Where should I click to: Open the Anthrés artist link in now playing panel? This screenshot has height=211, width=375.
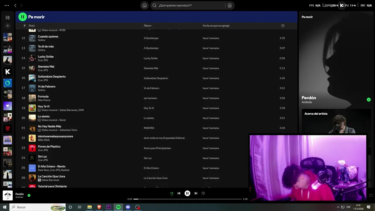pos(307,102)
